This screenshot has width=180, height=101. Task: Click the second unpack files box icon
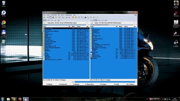coord(76,17)
